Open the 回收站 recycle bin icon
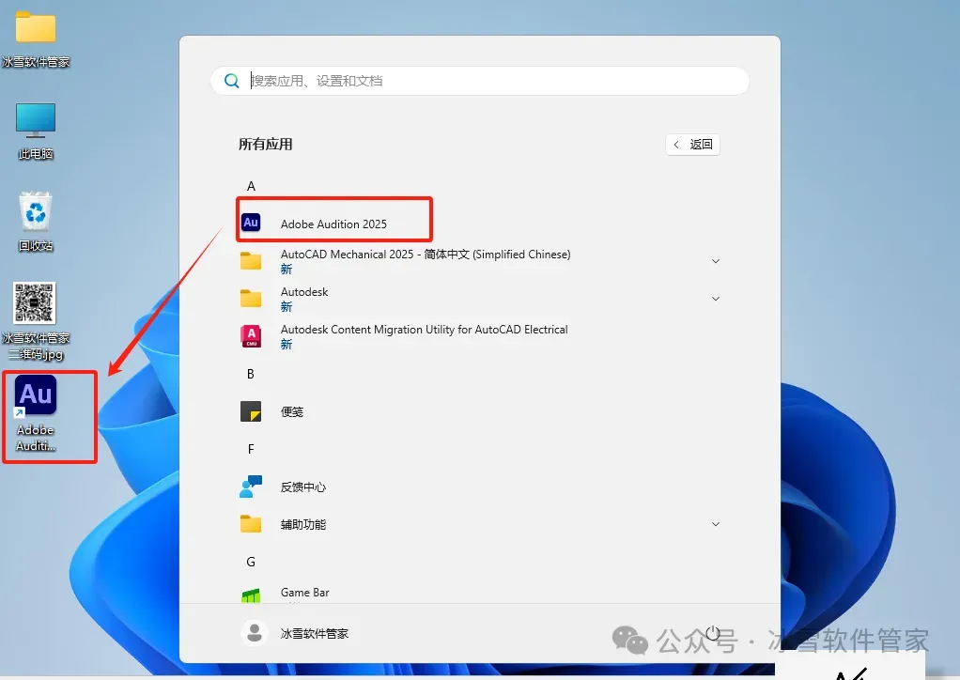 [36, 222]
